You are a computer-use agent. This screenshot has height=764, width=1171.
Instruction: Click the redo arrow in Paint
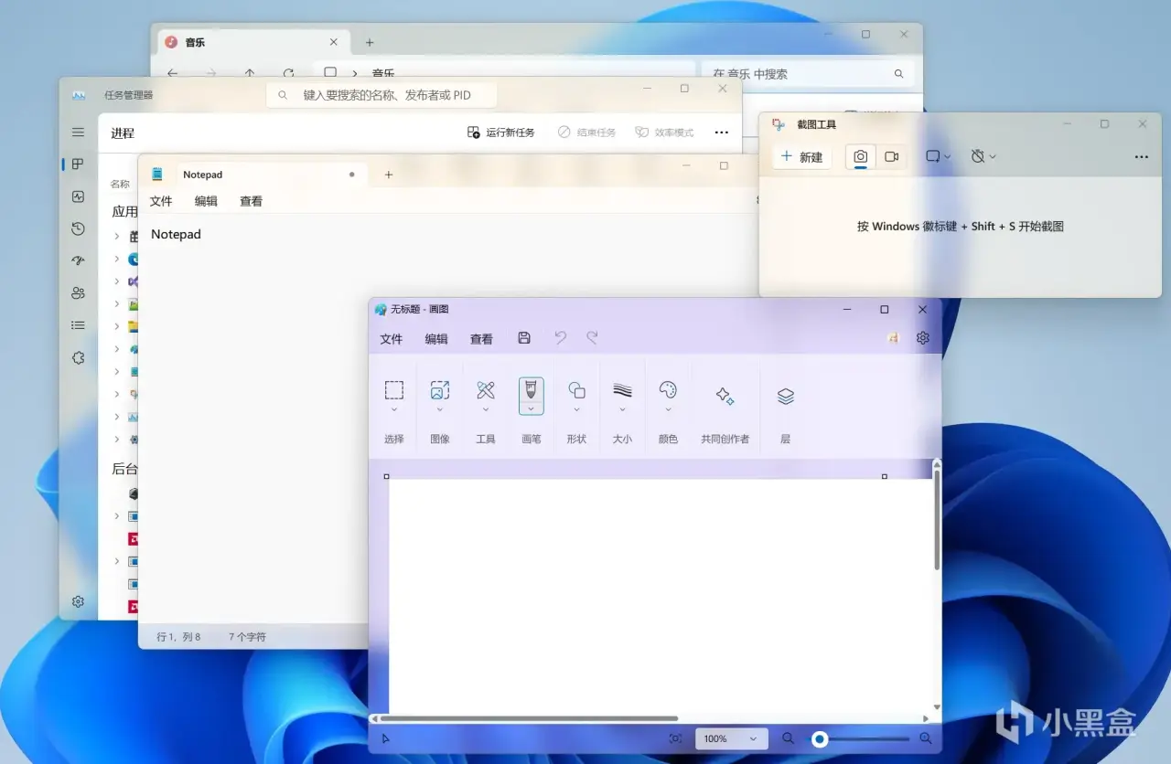pyautogui.click(x=592, y=338)
